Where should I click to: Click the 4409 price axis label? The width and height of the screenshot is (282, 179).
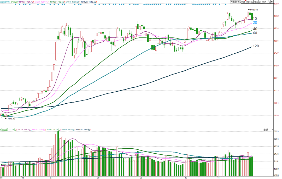coord(276,66)
